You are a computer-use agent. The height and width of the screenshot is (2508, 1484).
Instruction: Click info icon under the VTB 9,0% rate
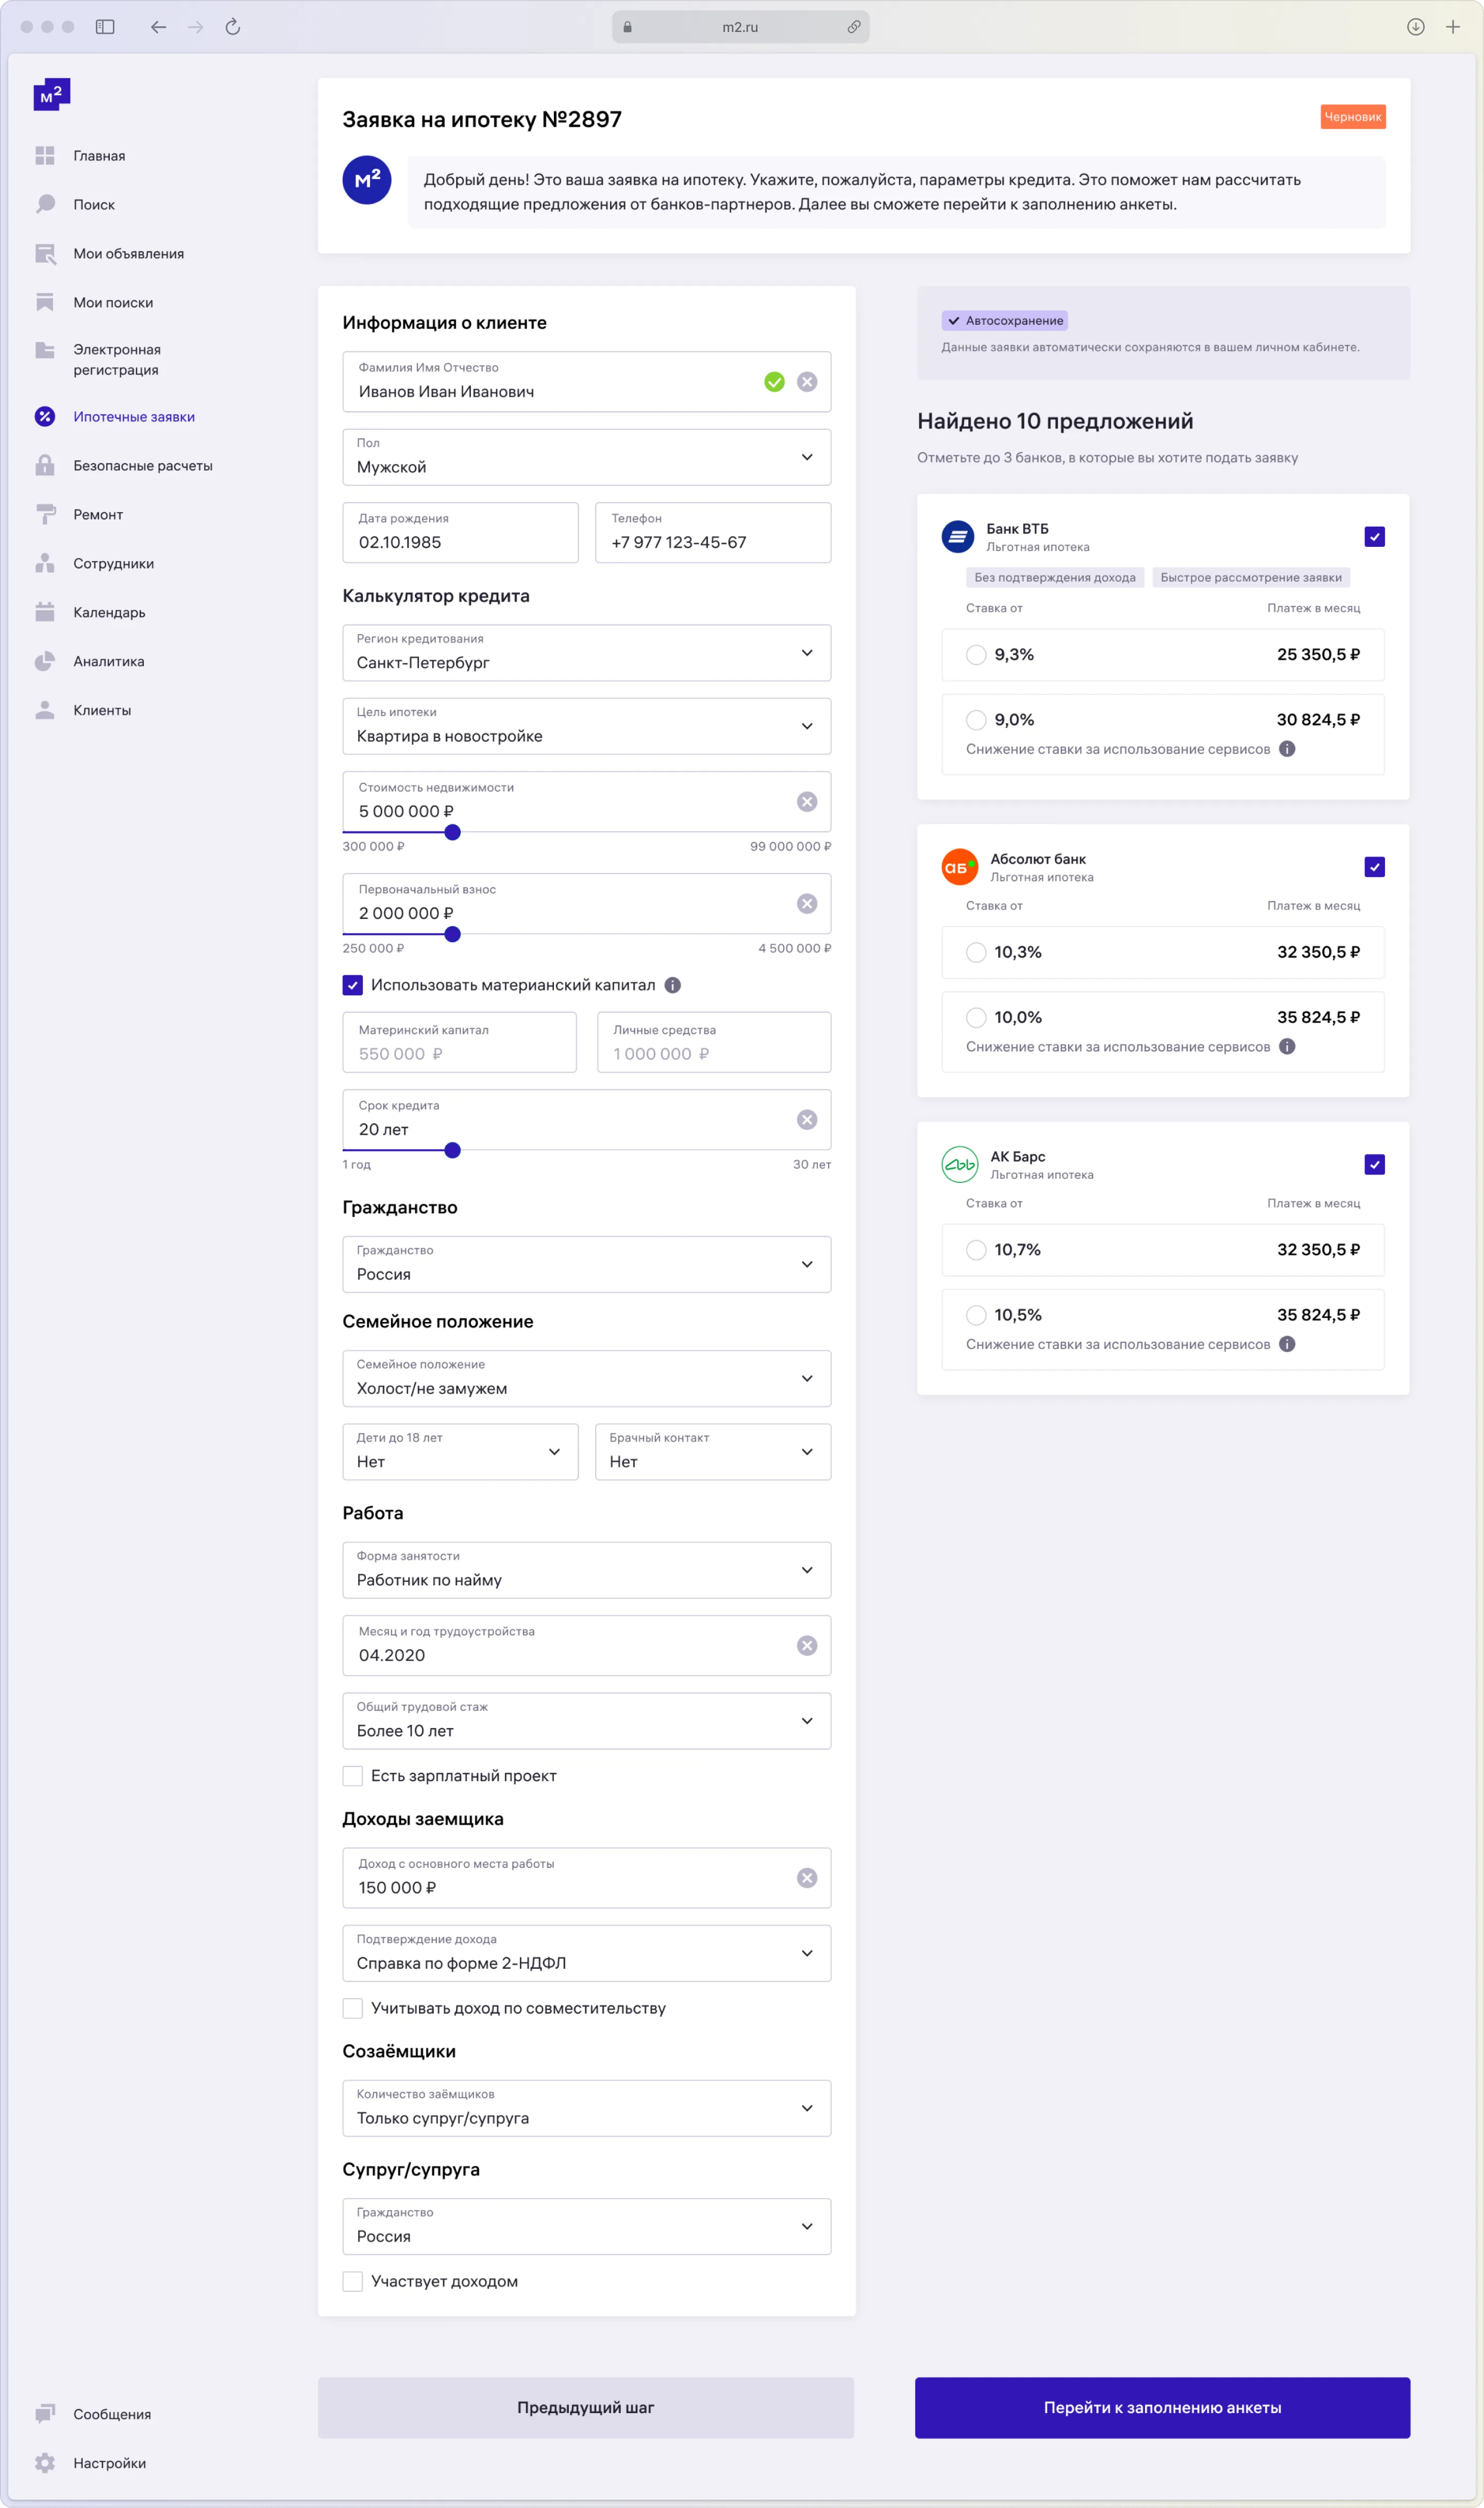(1287, 749)
